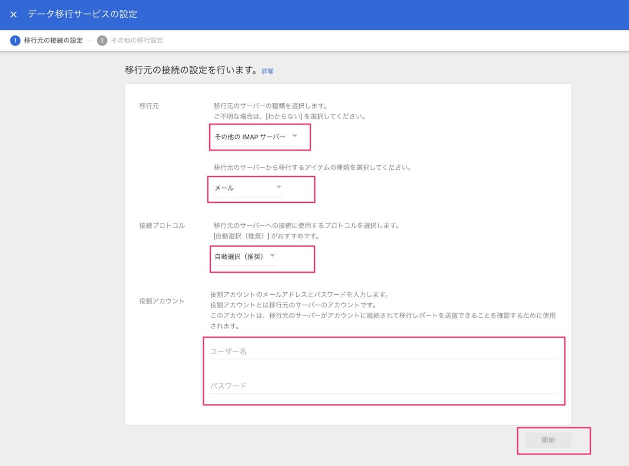This screenshot has height=466, width=629.
Task: Click the step 2 numbered circle
Action: (102, 40)
